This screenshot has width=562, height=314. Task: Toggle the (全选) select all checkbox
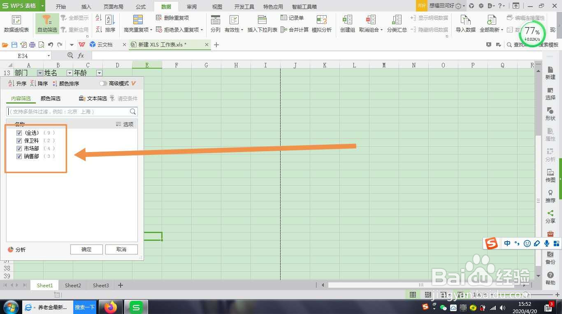(19, 133)
